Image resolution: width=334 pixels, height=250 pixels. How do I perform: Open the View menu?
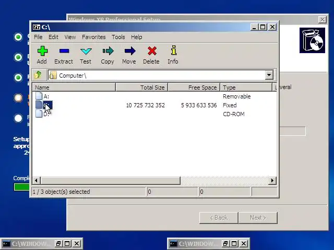tap(70, 37)
